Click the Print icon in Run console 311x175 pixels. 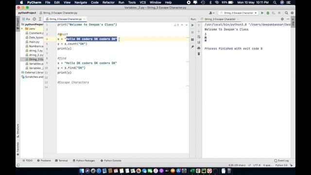coord(199,48)
